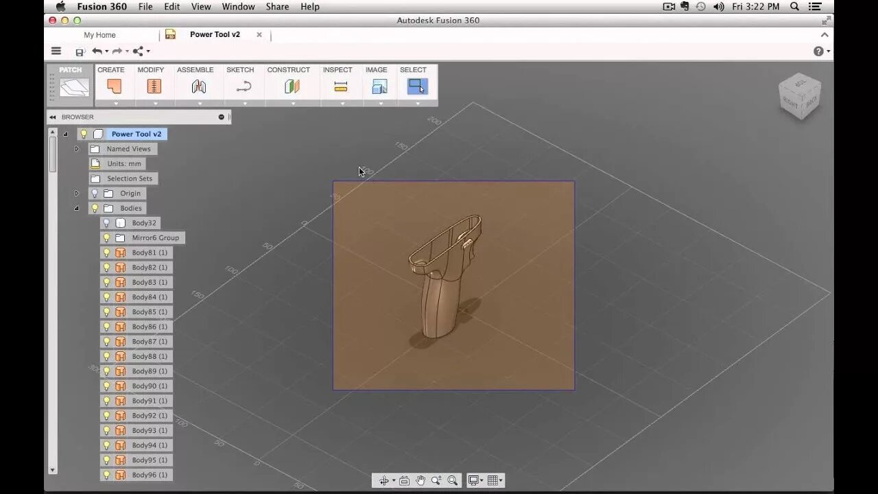This screenshot has height=494, width=878.
Task: Toggle visibility of Mirror6 Group
Action: click(106, 238)
